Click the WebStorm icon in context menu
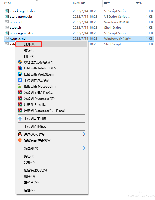The image size is (155, 200). [20, 74]
